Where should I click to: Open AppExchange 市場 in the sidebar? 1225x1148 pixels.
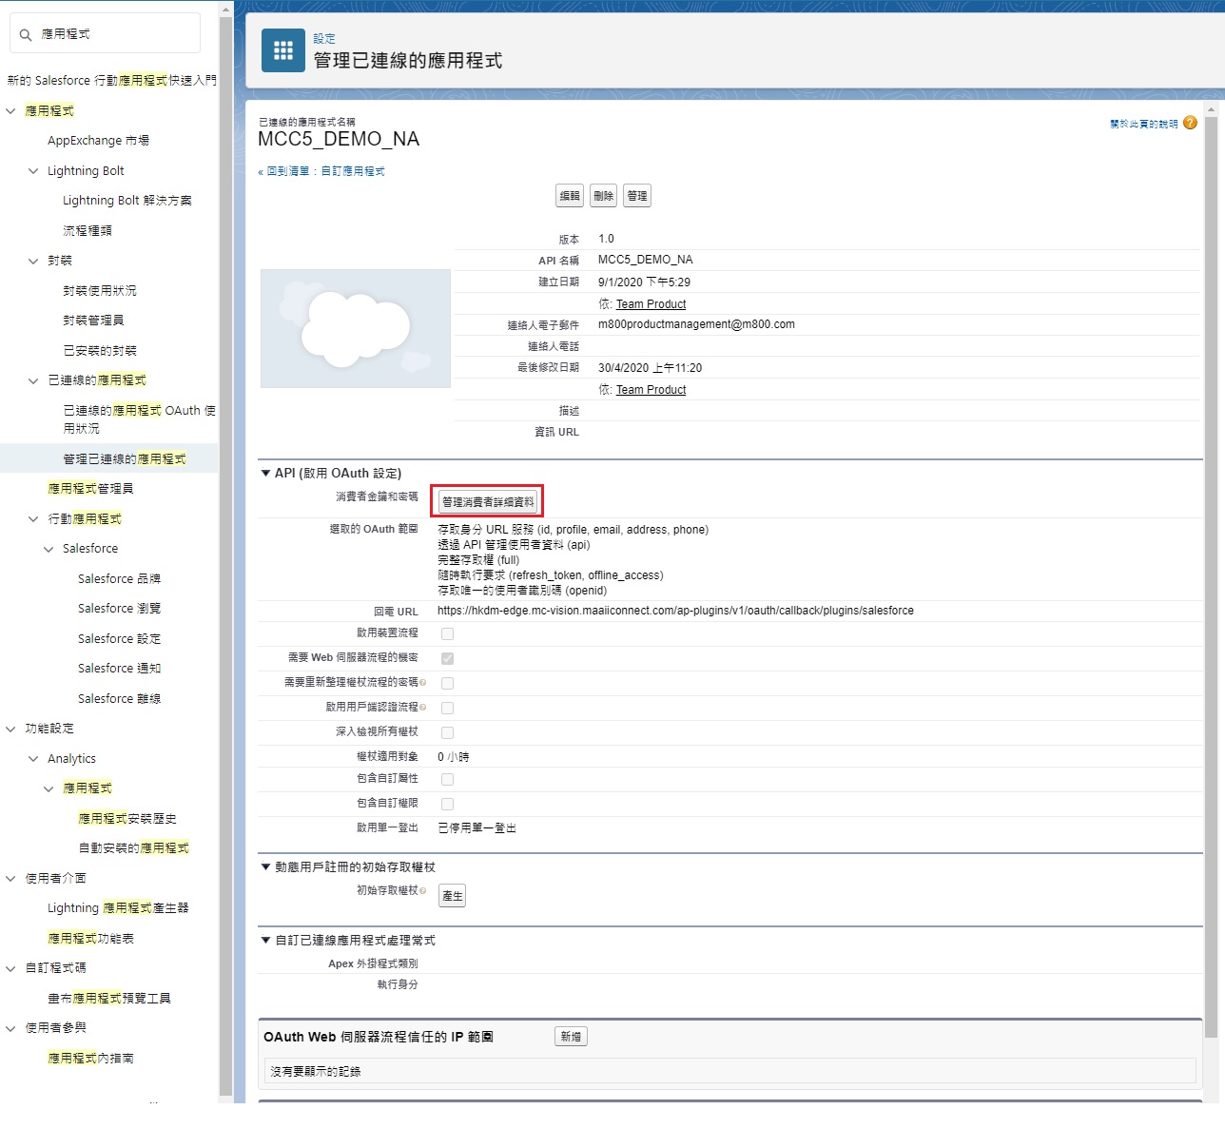tap(98, 141)
